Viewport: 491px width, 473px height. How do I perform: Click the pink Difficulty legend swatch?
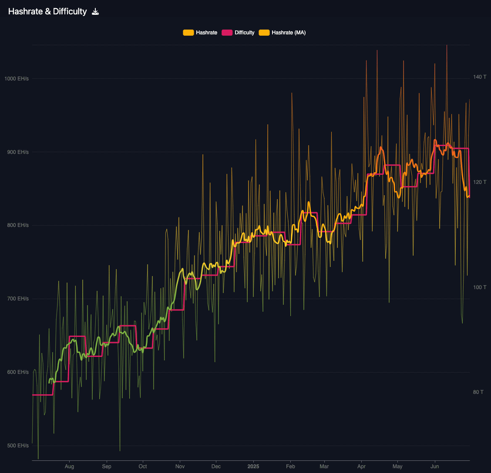226,32
